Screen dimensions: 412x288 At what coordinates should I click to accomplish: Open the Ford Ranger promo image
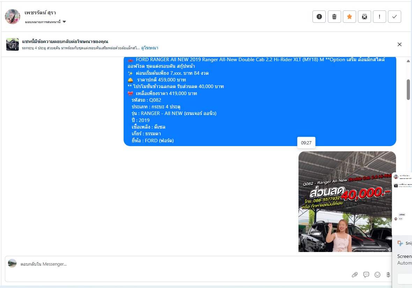click(347, 201)
